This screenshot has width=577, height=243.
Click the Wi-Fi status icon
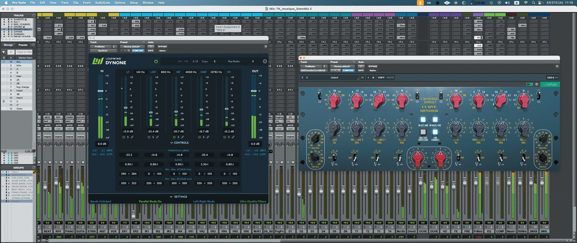click(x=526, y=2)
